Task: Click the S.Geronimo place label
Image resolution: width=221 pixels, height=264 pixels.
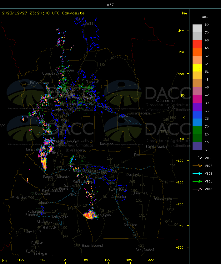Action: pyautogui.click(x=165, y=101)
